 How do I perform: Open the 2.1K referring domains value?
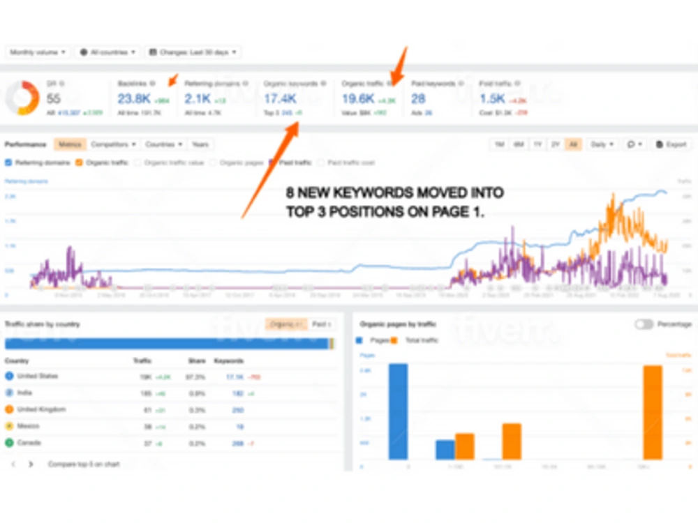click(198, 99)
